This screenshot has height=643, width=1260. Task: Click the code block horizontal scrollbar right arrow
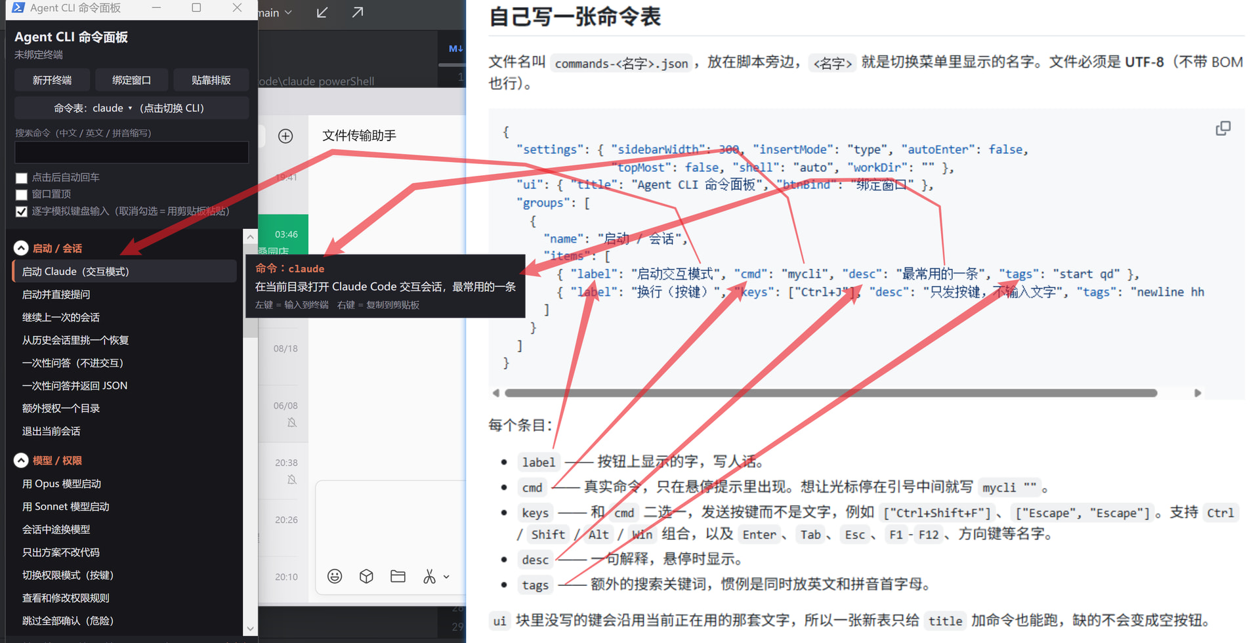click(1198, 393)
